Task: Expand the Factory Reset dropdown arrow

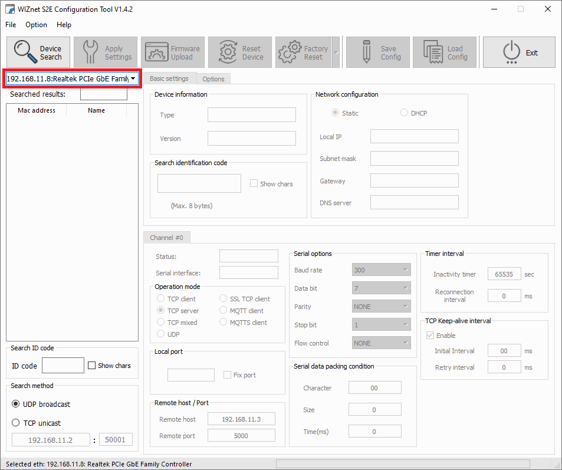Action: [336, 52]
